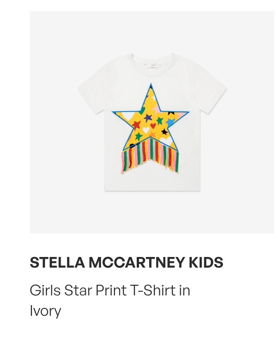
Task: Click the STELLA MCCARTNEY KIDS brand heading
Action: tap(126, 263)
